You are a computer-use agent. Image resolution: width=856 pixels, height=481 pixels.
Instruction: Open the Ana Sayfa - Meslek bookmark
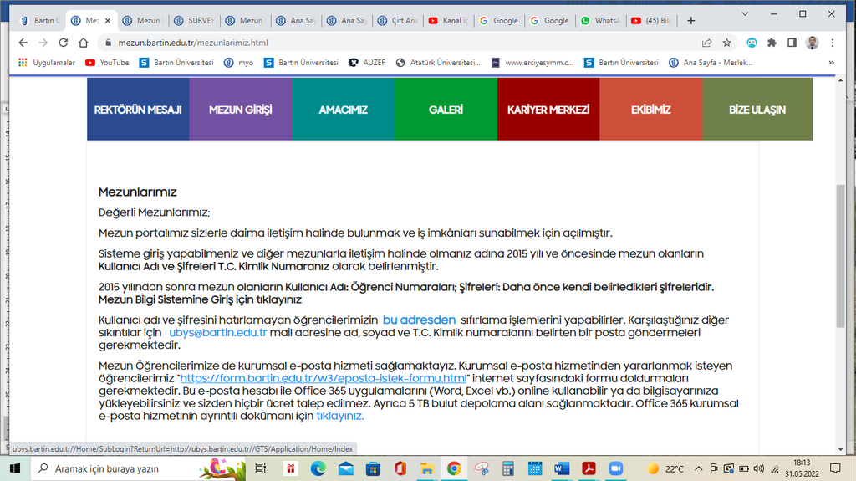coord(711,63)
